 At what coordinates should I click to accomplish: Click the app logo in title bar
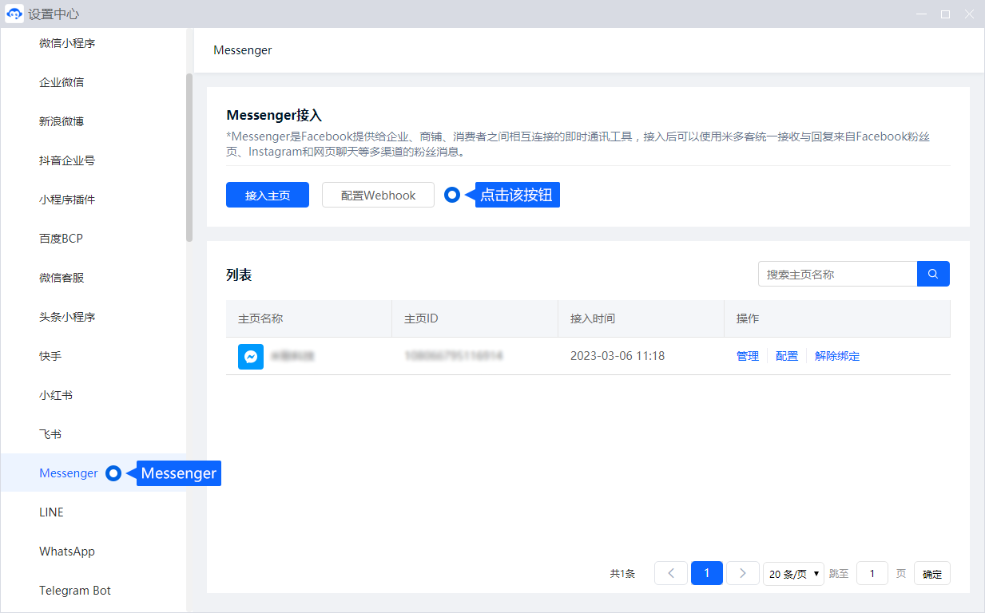point(14,14)
